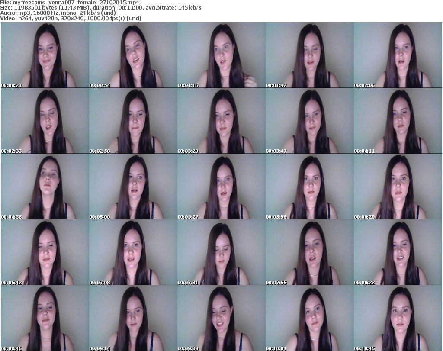Choose the frame at 00:04:11
The width and height of the screenshot is (443, 351).
click(398, 121)
